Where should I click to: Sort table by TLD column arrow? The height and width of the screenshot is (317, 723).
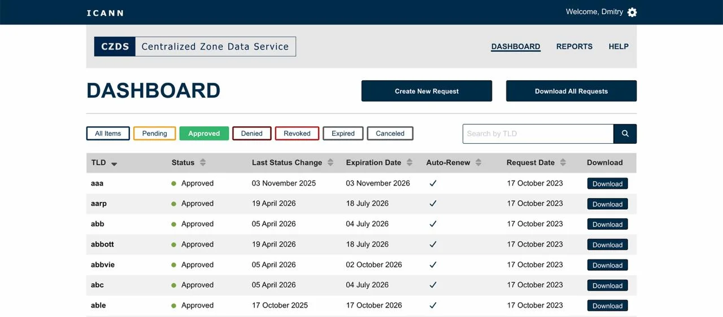pyautogui.click(x=114, y=164)
